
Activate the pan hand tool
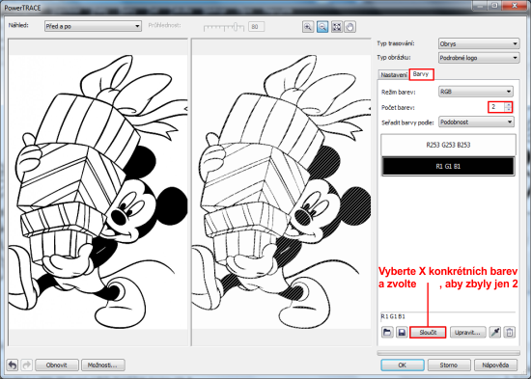(x=350, y=27)
